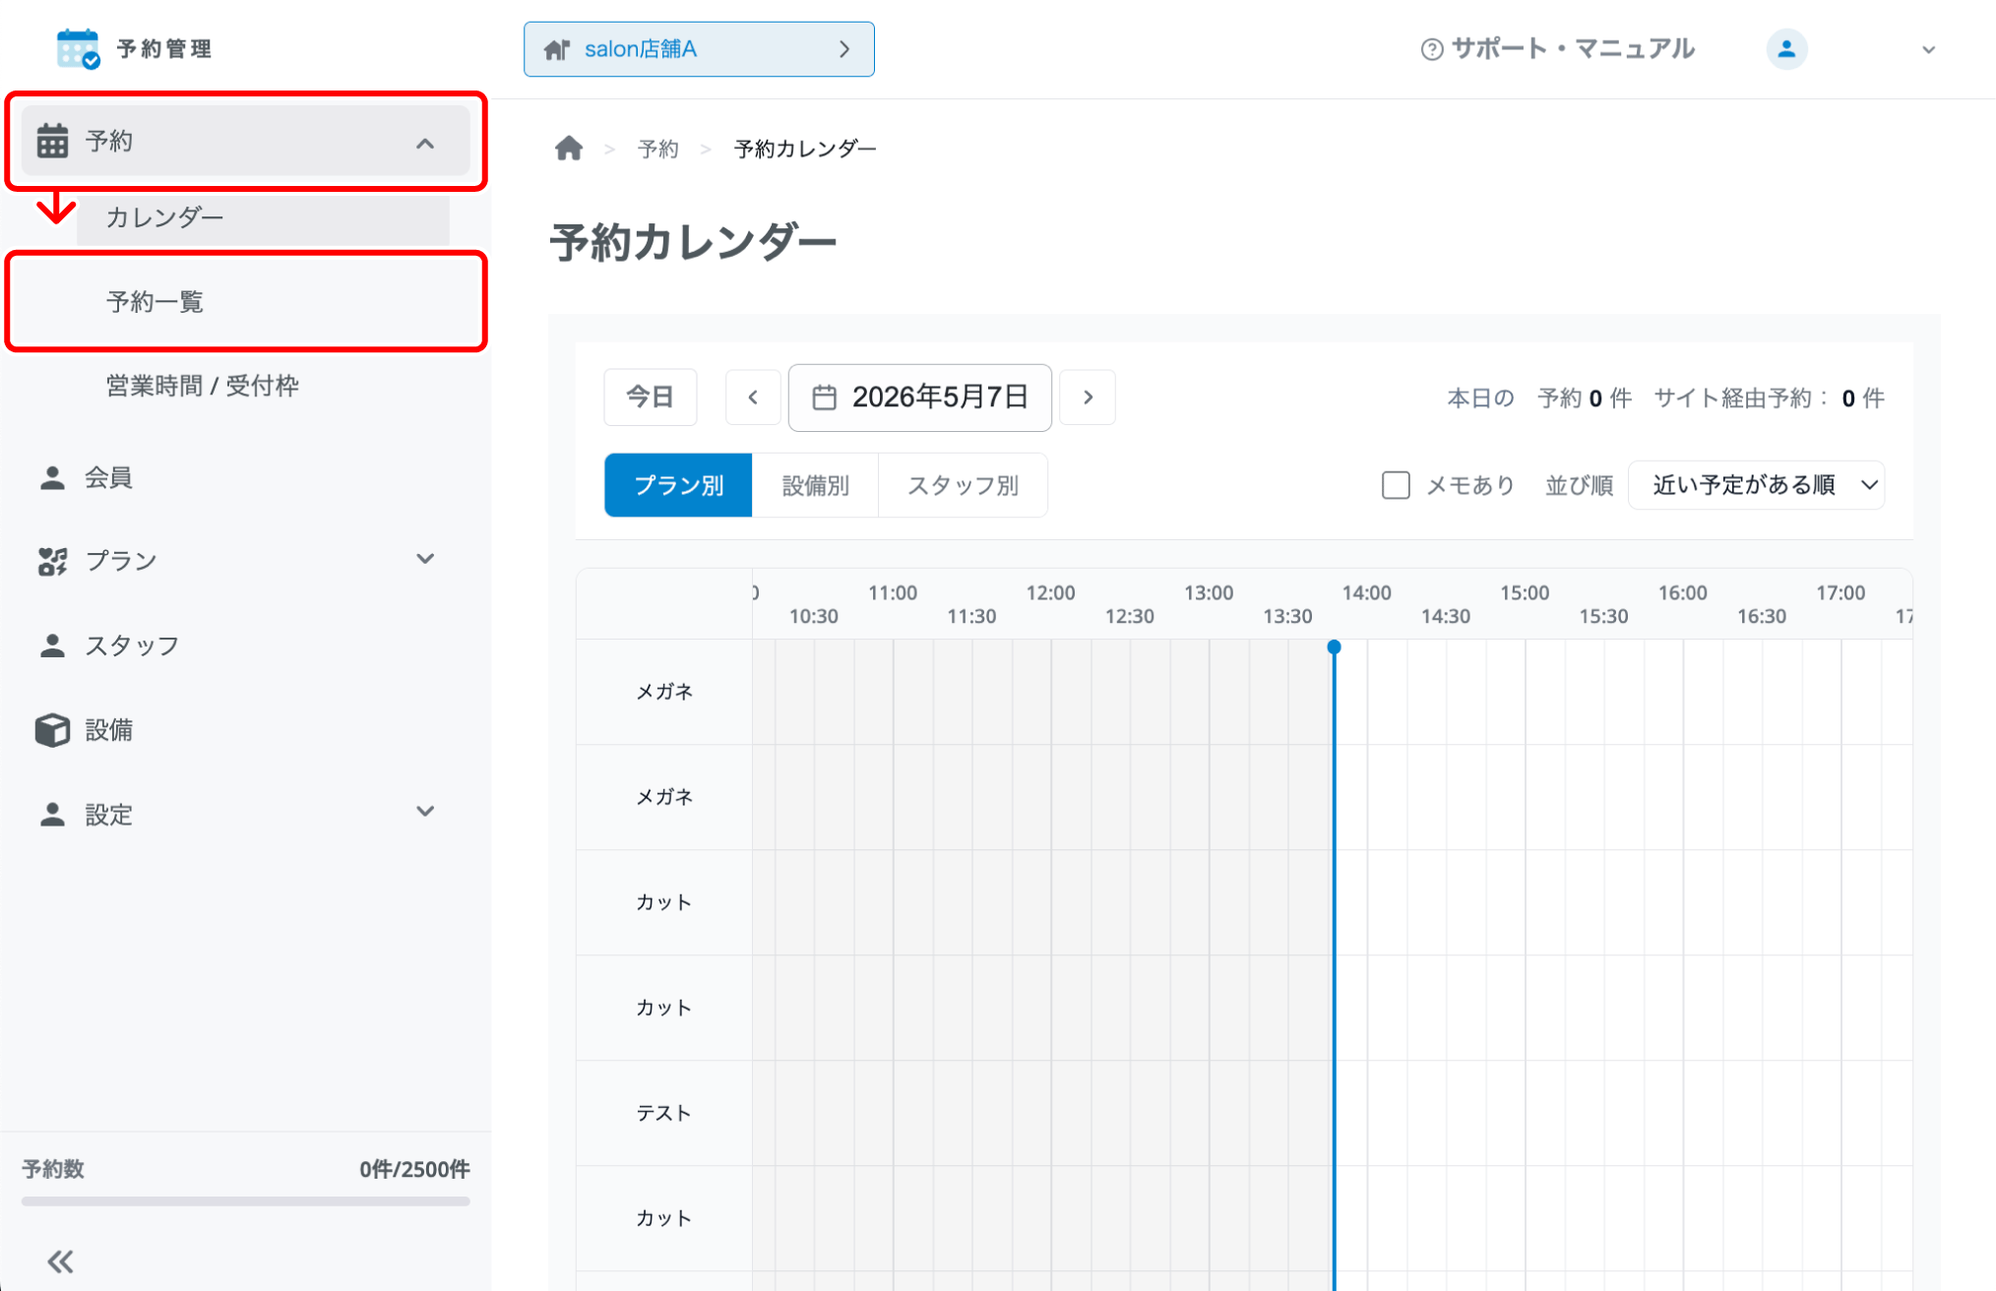The image size is (1996, 1291).
Task: Go to the previous day arrow
Action: pos(753,398)
